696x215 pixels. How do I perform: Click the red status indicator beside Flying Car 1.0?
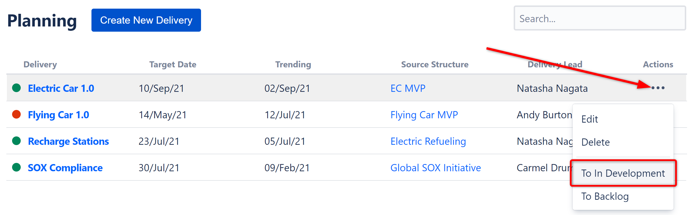pyautogui.click(x=16, y=115)
